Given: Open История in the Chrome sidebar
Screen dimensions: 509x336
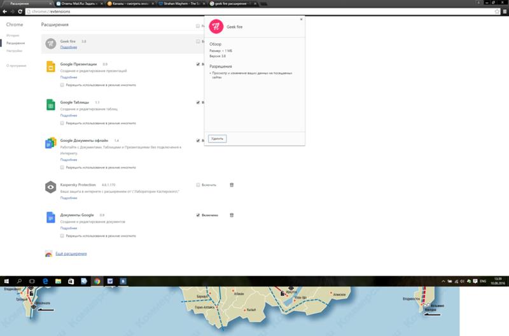Looking at the screenshot, I should 13,36.
